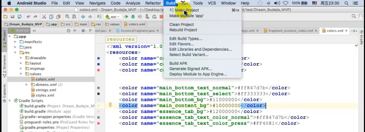Click the Save All toolbar icon
The height and width of the screenshot is (132, 365).
[x=13, y=17]
